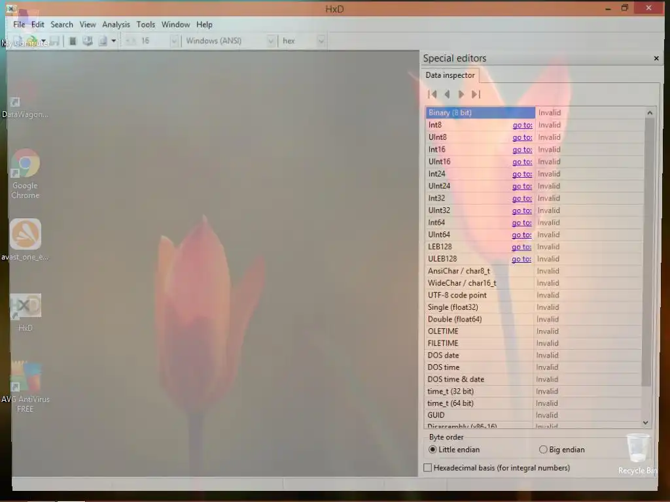Go to next byte in Data inspector
Image resolution: width=670 pixels, height=502 pixels.
pyautogui.click(x=461, y=94)
